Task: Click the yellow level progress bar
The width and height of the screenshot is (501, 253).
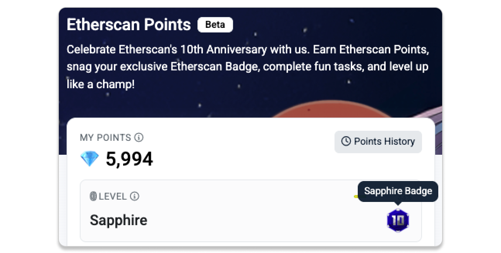Action: [x=355, y=197]
